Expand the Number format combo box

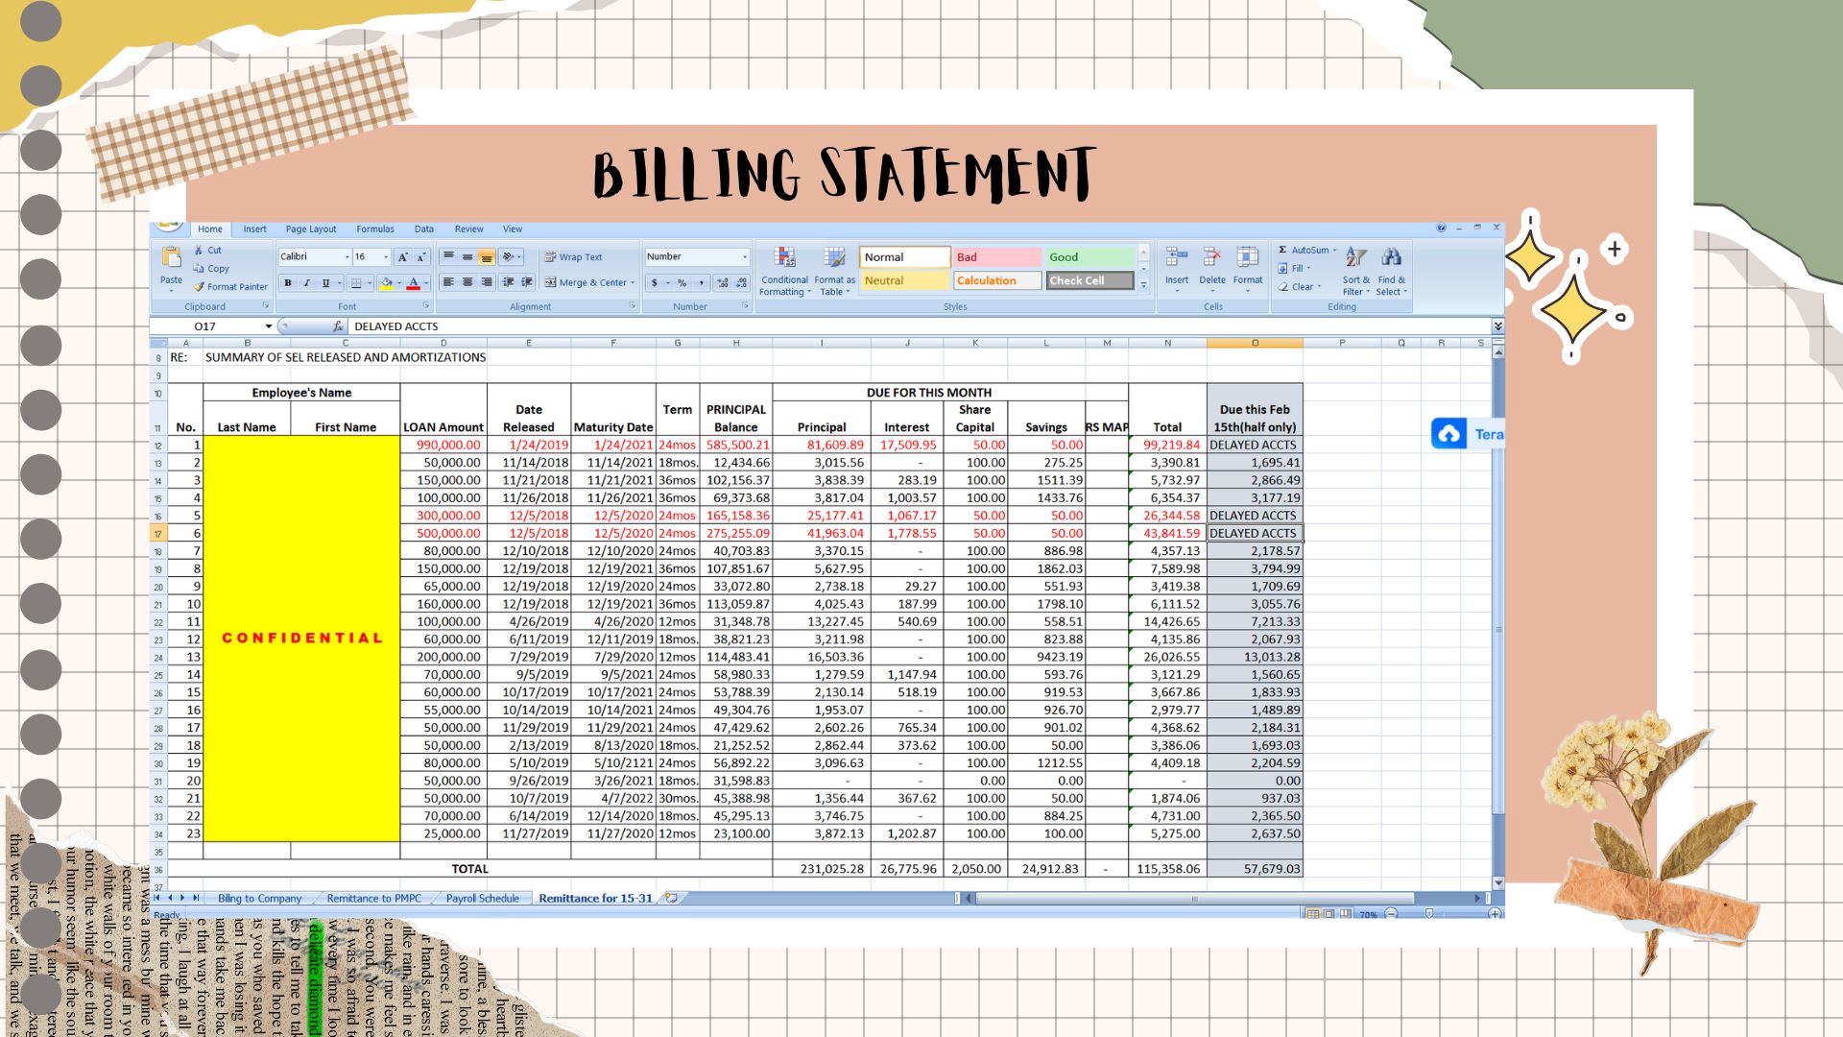(744, 257)
